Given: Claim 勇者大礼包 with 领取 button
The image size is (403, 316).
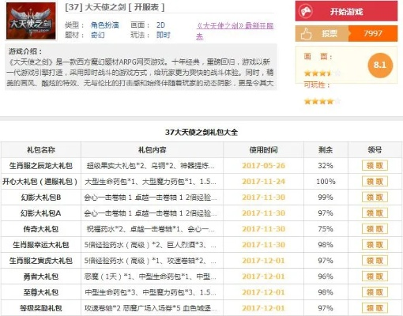Looking at the screenshot, I should click(x=375, y=276).
